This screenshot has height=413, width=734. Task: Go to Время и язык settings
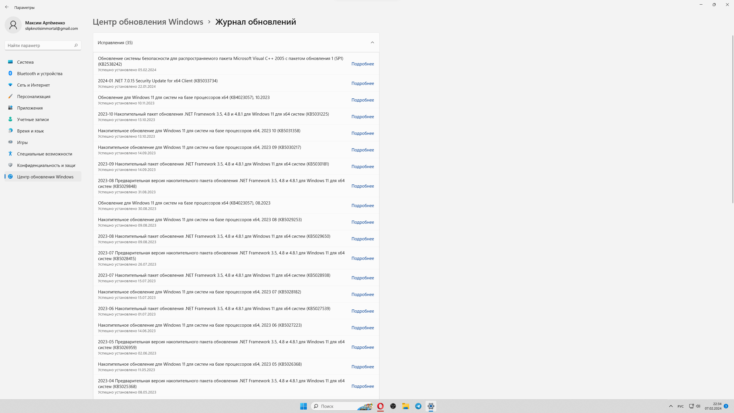coord(43,131)
